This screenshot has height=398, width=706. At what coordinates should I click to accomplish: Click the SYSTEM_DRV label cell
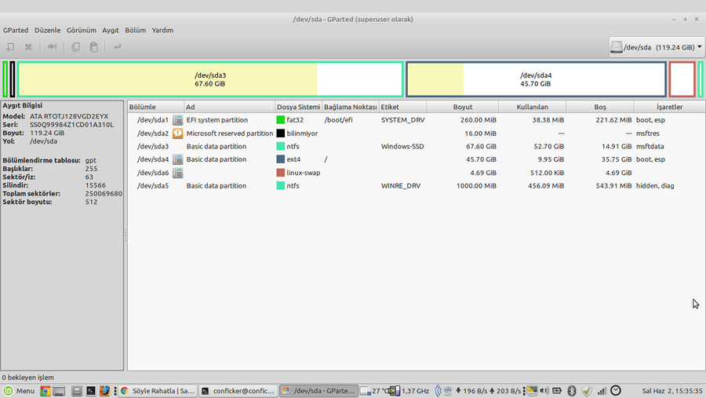tap(403, 120)
